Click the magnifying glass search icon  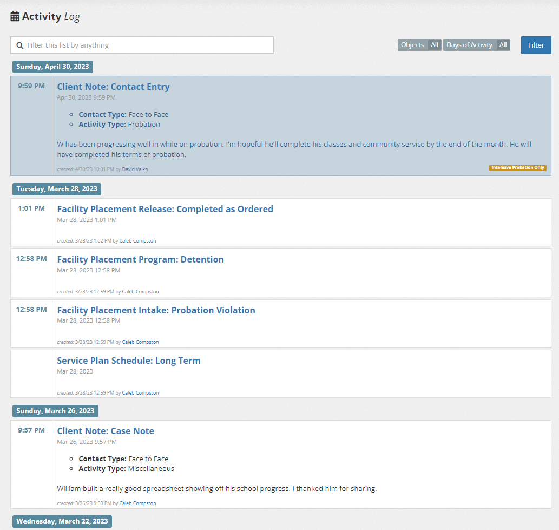19,45
